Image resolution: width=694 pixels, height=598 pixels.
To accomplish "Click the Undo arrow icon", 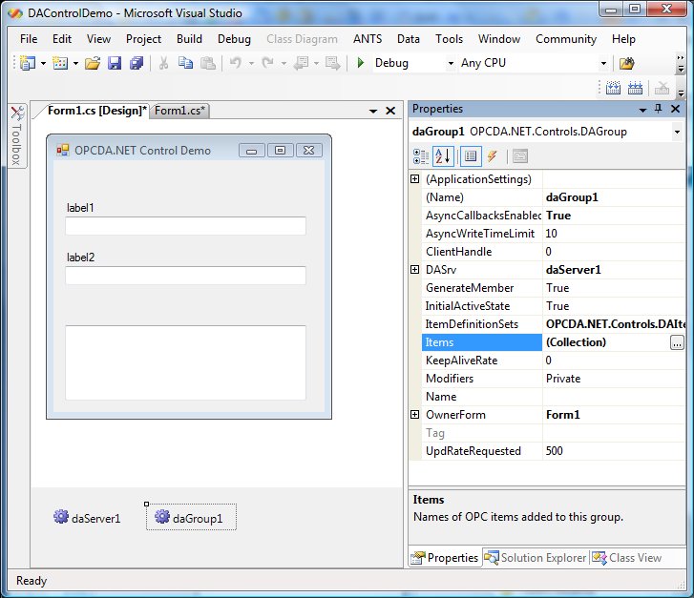I will click(236, 63).
